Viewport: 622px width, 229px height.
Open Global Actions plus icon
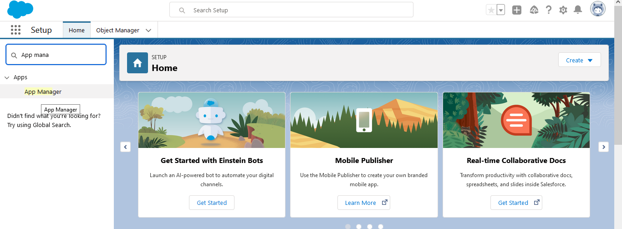pos(516,10)
